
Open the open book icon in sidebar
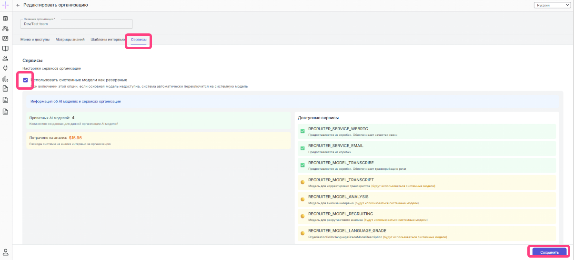[6, 48]
